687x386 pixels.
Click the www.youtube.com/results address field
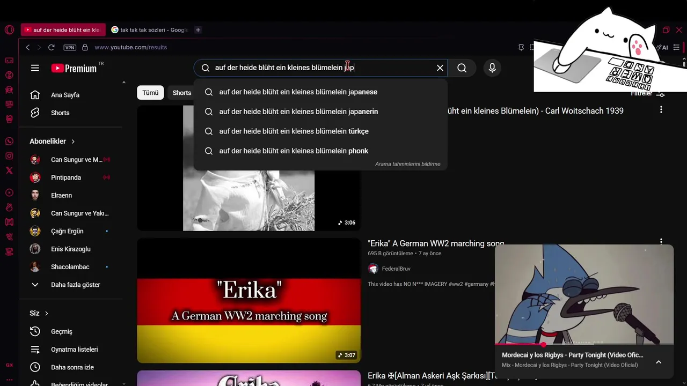pos(130,47)
